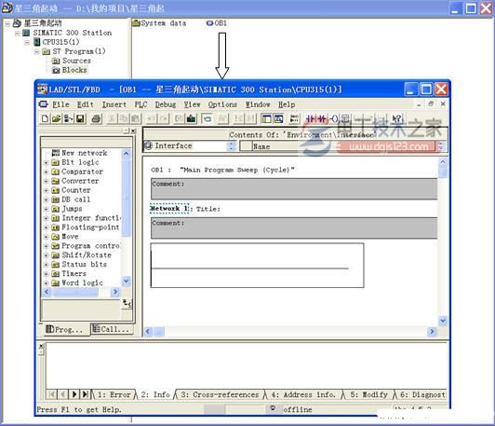
Task: Switch to the 1: Error tab
Action: [x=114, y=394]
